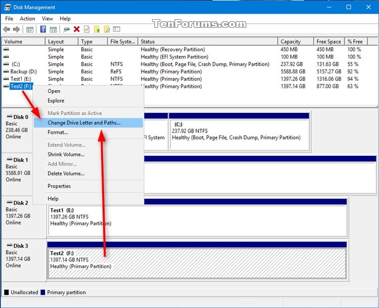Image resolution: width=379 pixels, height=308 pixels.
Task: Select Delete Volume... in context menu
Action: tap(88, 173)
